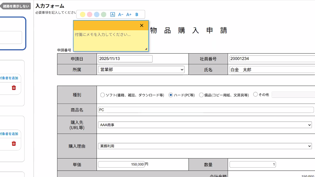Screen dimensions: 315x177
Task: Select the 備品 radio button
Action: click(x=201, y=95)
